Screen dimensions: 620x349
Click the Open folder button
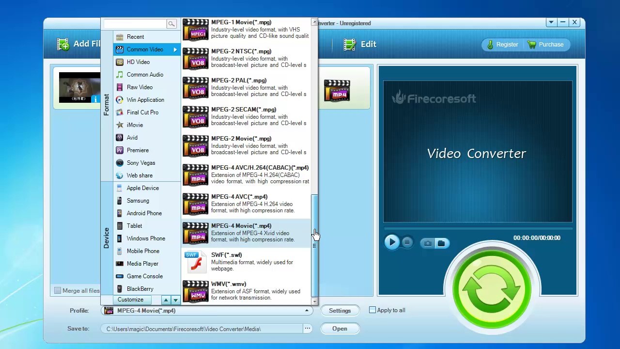(x=340, y=329)
